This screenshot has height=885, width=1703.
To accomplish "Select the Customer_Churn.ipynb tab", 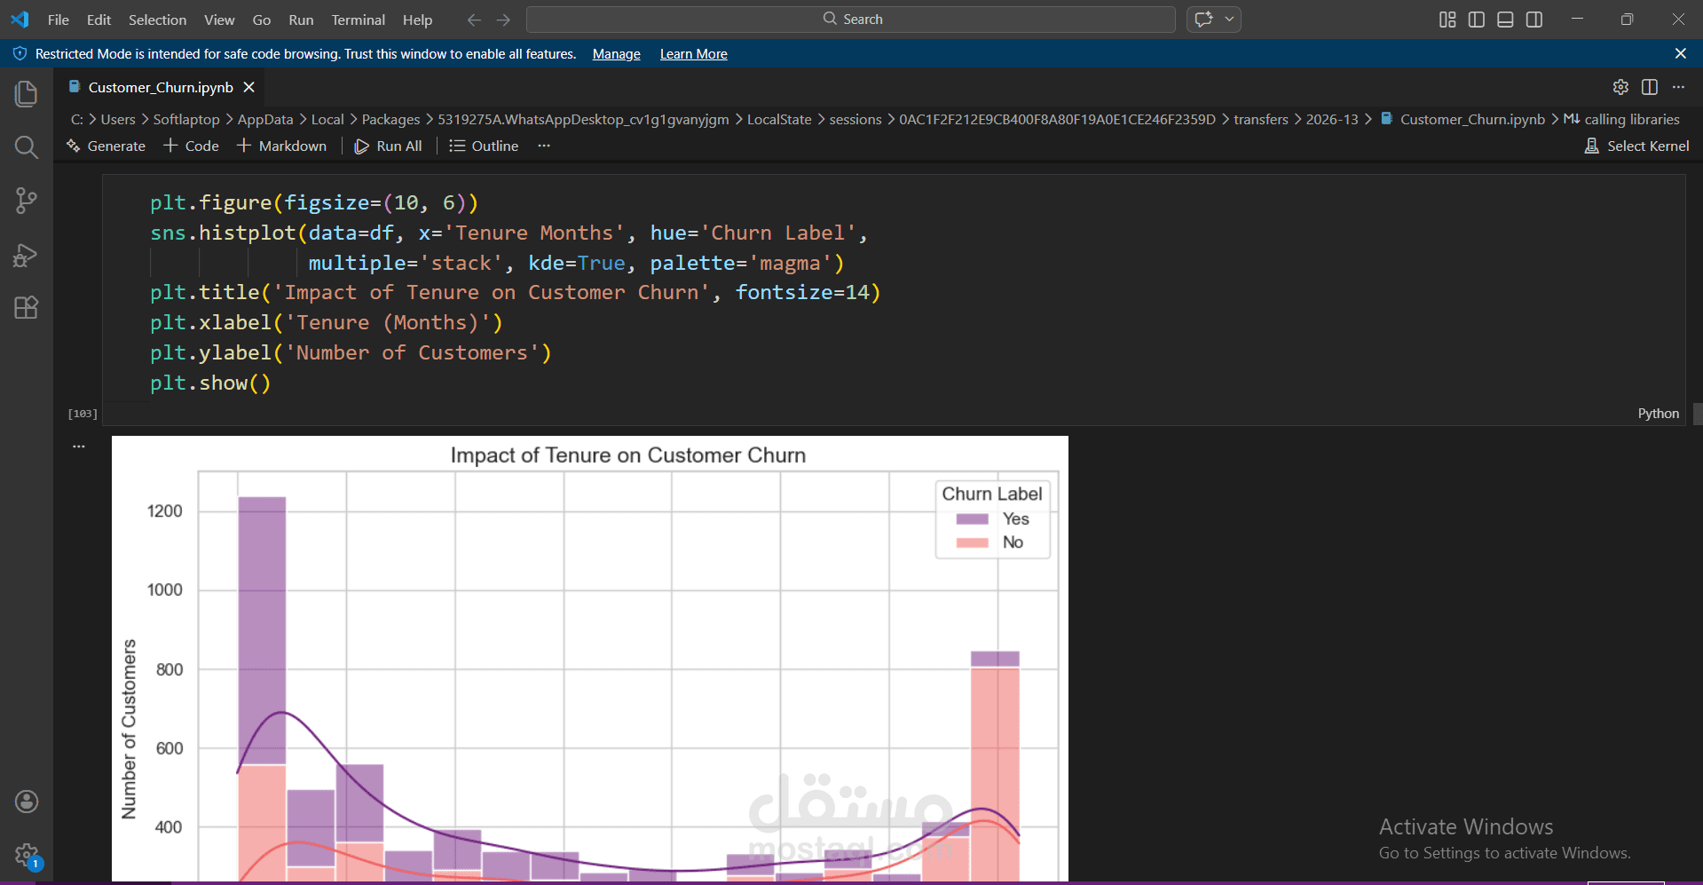I will tap(161, 87).
